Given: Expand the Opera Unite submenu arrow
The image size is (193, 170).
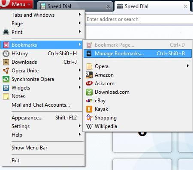Looking at the screenshot, I should [80, 70].
